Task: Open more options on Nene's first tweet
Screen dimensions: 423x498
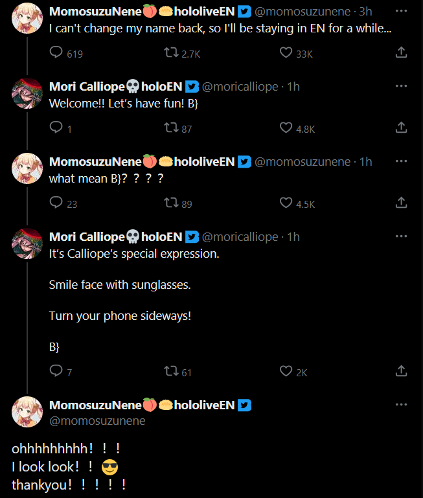Action: coord(401,11)
